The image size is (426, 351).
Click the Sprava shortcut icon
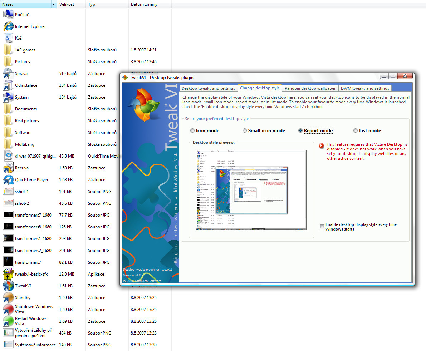[8, 74]
